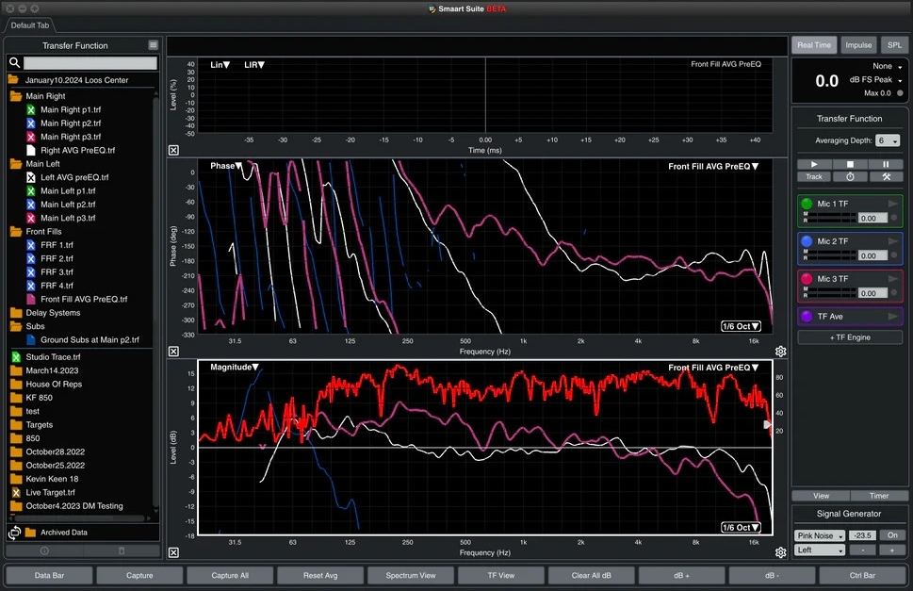This screenshot has width=913, height=591.
Task: Click the blue file icon beside Ground Subs at Main p2.trf
Action: point(31,339)
